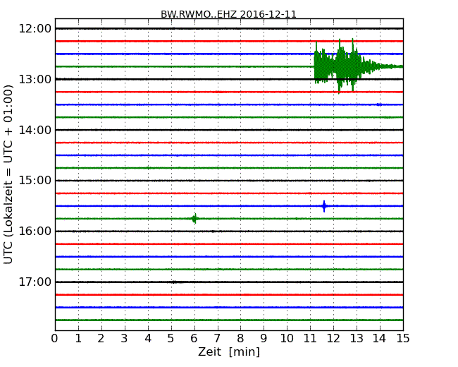Click x-axis tick label 12
Image resolution: width=458 pixels, height=367 pixels.
click(x=333, y=339)
